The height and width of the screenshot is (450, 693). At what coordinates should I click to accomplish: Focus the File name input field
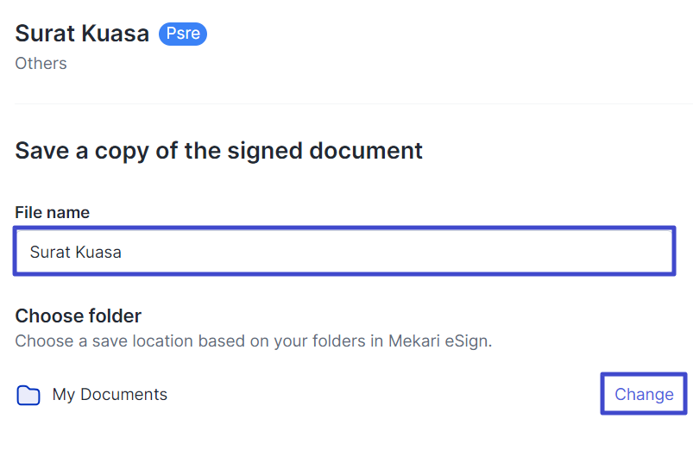[x=343, y=252]
